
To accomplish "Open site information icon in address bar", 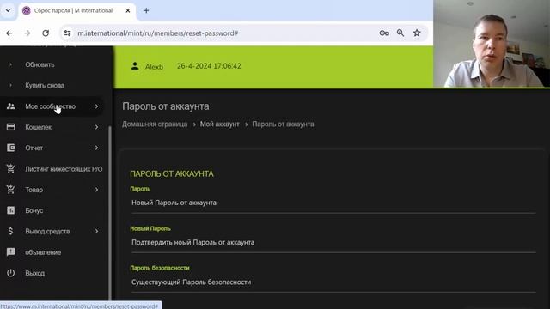I will pos(67,33).
